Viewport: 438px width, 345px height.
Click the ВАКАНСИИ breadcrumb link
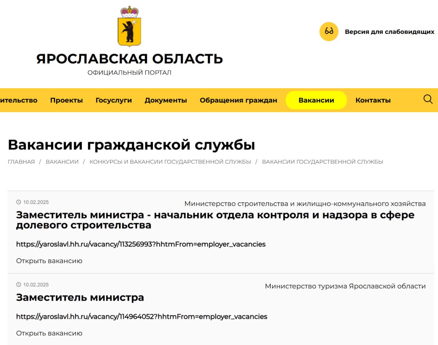pos(62,162)
